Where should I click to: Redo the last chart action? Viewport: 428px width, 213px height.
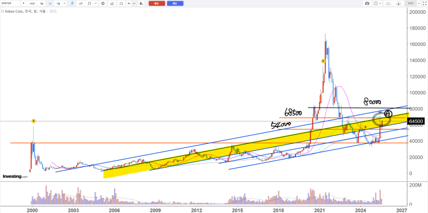(134, 3)
